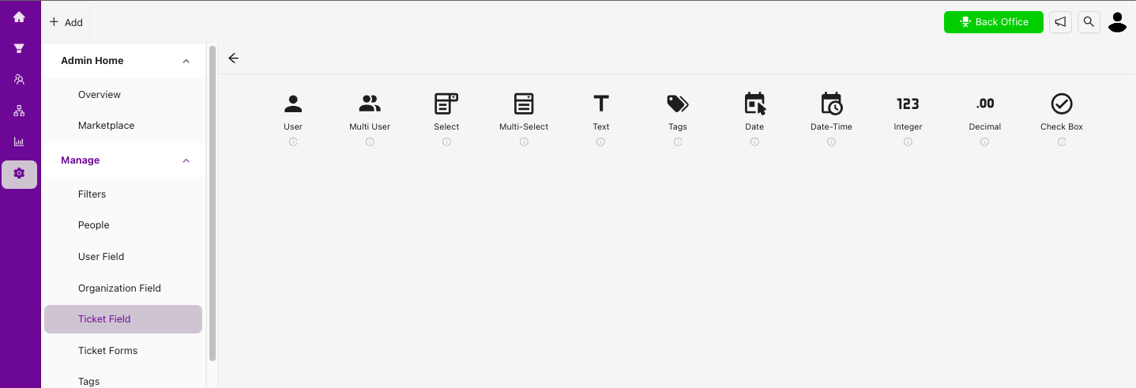Go back using the left arrow

pos(233,58)
